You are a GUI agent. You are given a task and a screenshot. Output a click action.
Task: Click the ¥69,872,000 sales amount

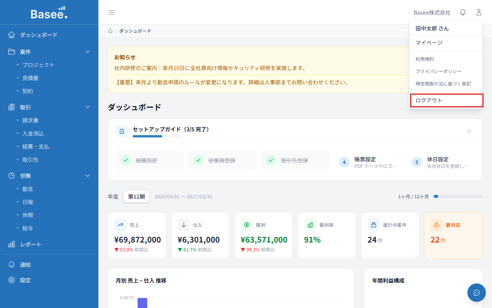click(138, 240)
